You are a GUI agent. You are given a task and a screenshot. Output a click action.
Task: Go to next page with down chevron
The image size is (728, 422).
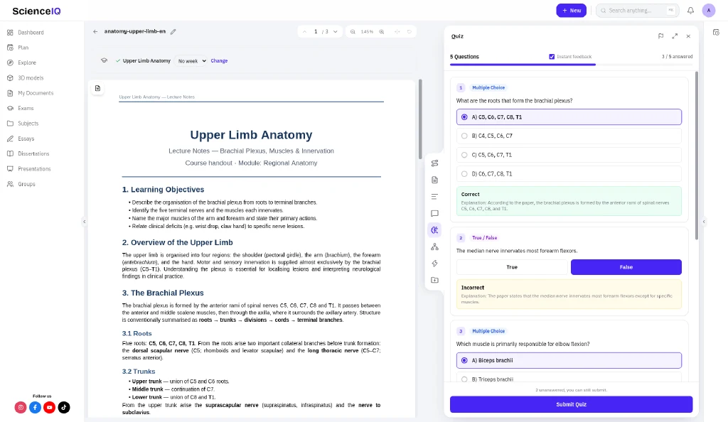[x=336, y=31]
